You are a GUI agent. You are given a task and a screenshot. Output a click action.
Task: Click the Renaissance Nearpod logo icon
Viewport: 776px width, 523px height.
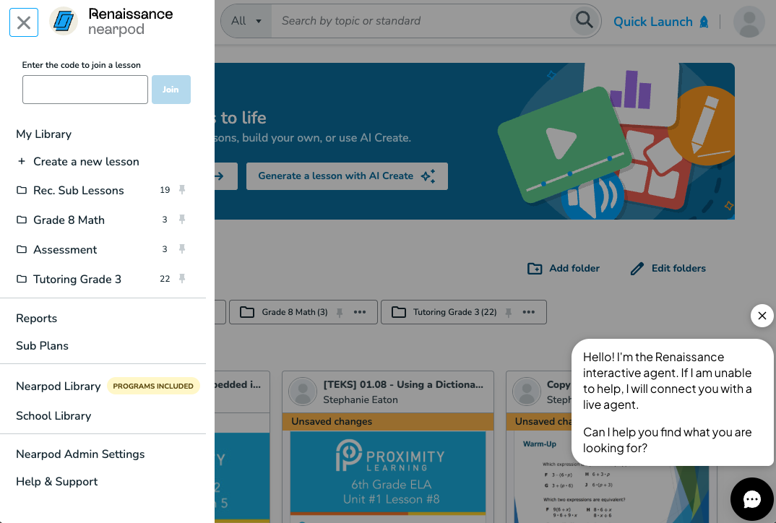pyautogui.click(x=64, y=21)
